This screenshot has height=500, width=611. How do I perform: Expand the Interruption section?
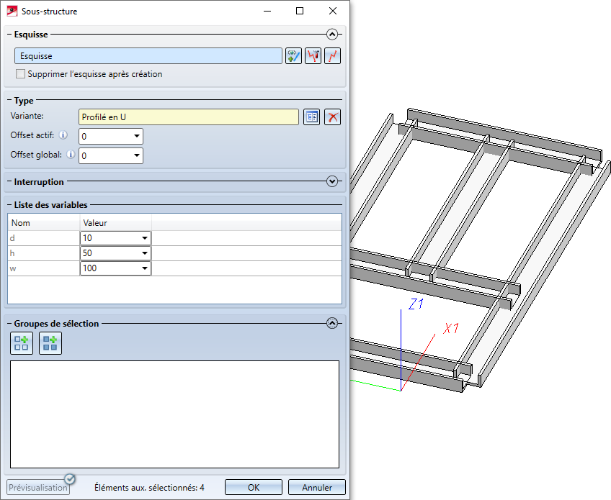click(x=332, y=181)
